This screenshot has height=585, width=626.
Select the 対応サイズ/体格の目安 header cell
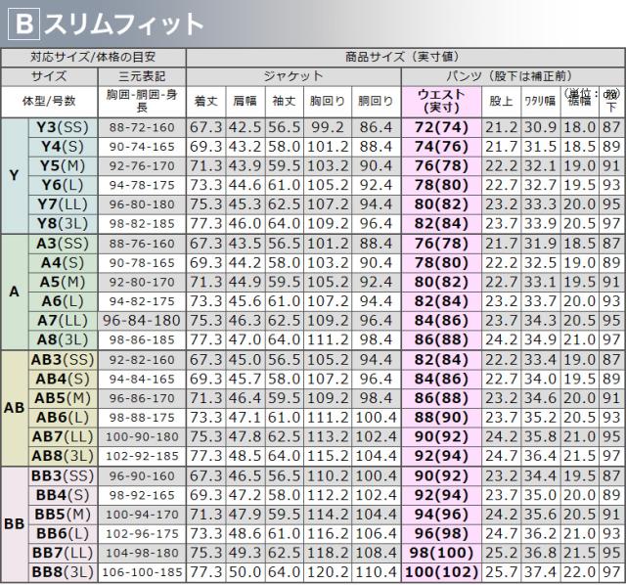click(94, 58)
